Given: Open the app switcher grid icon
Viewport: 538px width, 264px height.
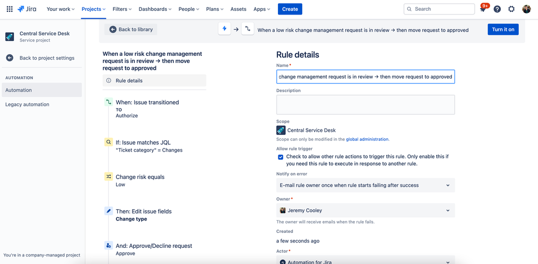Looking at the screenshot, I should pyautogui.click(x=9, y=9).
